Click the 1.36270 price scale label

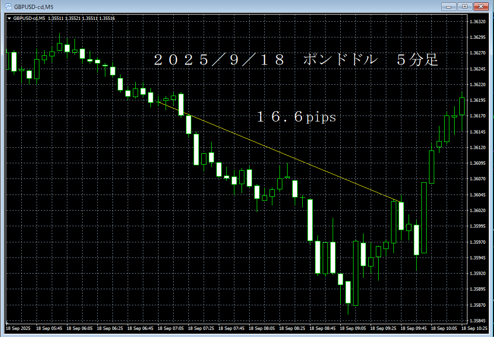pyautogui.click(x=477, y=53)
